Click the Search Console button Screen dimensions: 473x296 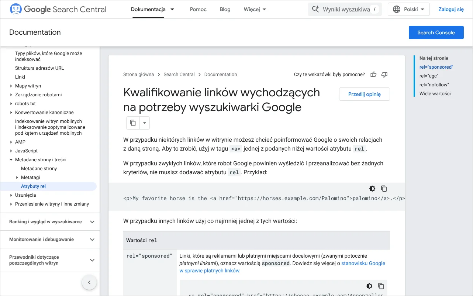pos(436,32)
